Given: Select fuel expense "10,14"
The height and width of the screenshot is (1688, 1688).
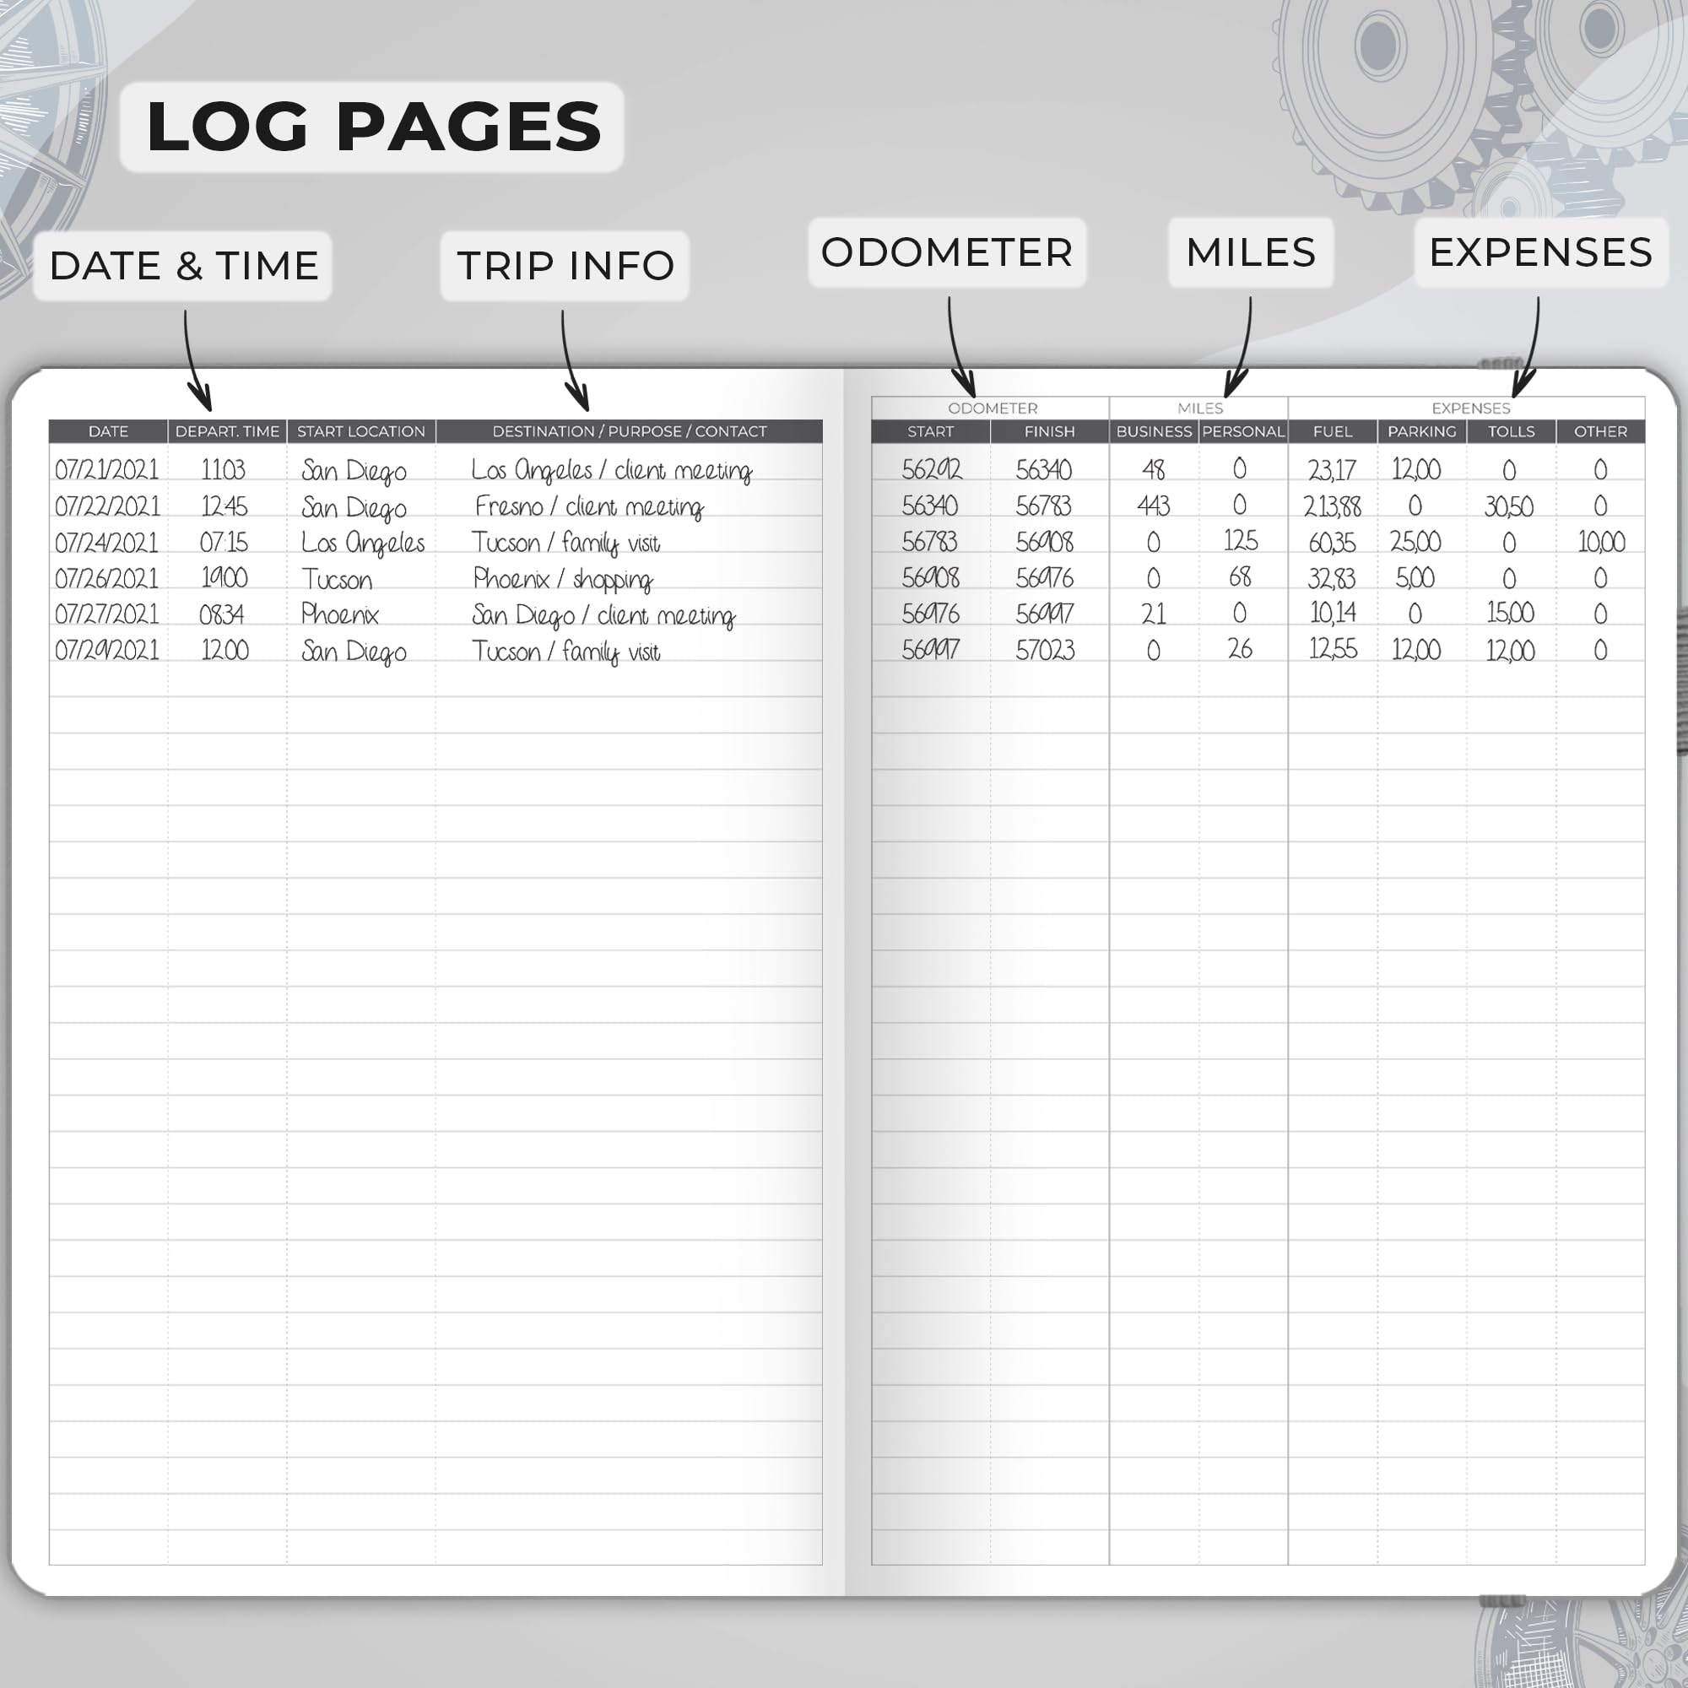Looking at the screenshot, I should pyautogui.click(x=1333, y=614).
